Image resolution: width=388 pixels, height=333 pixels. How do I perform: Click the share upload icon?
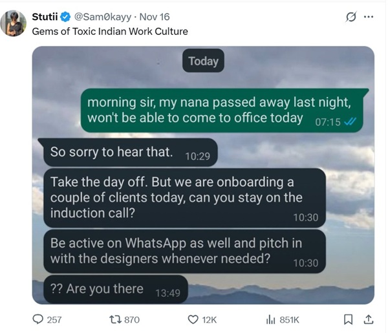point(369,319)
